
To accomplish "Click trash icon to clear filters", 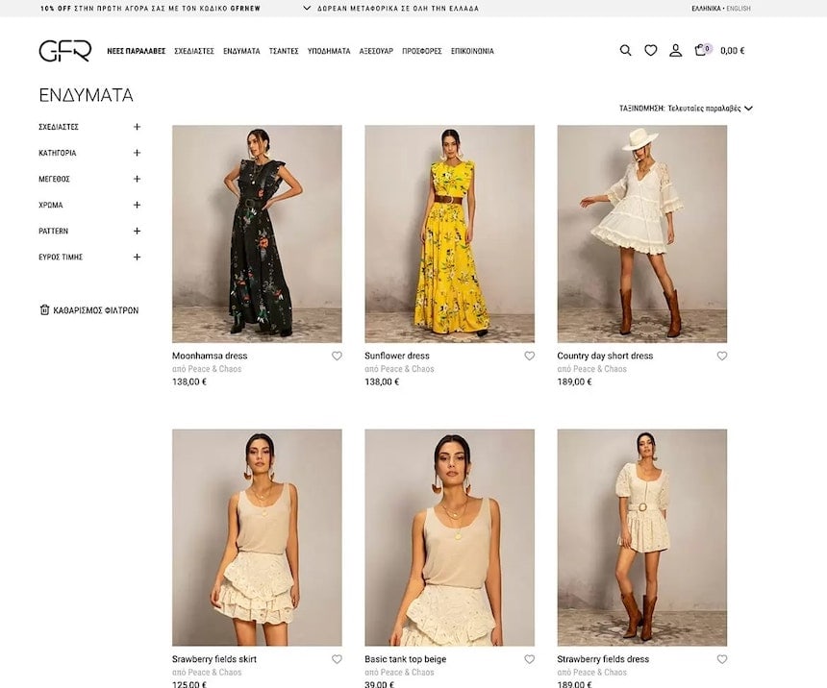I will pyautogui.click(x=44, y=310).
